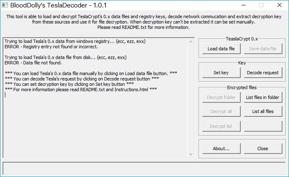Click the Key group label
289x177 pixels.
[242, 63]
